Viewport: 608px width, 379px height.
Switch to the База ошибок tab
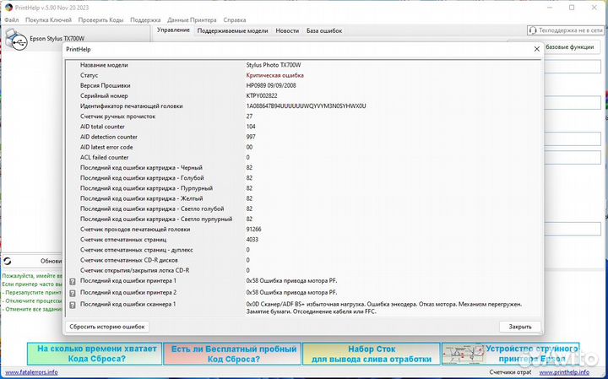(x=324, y=30)
